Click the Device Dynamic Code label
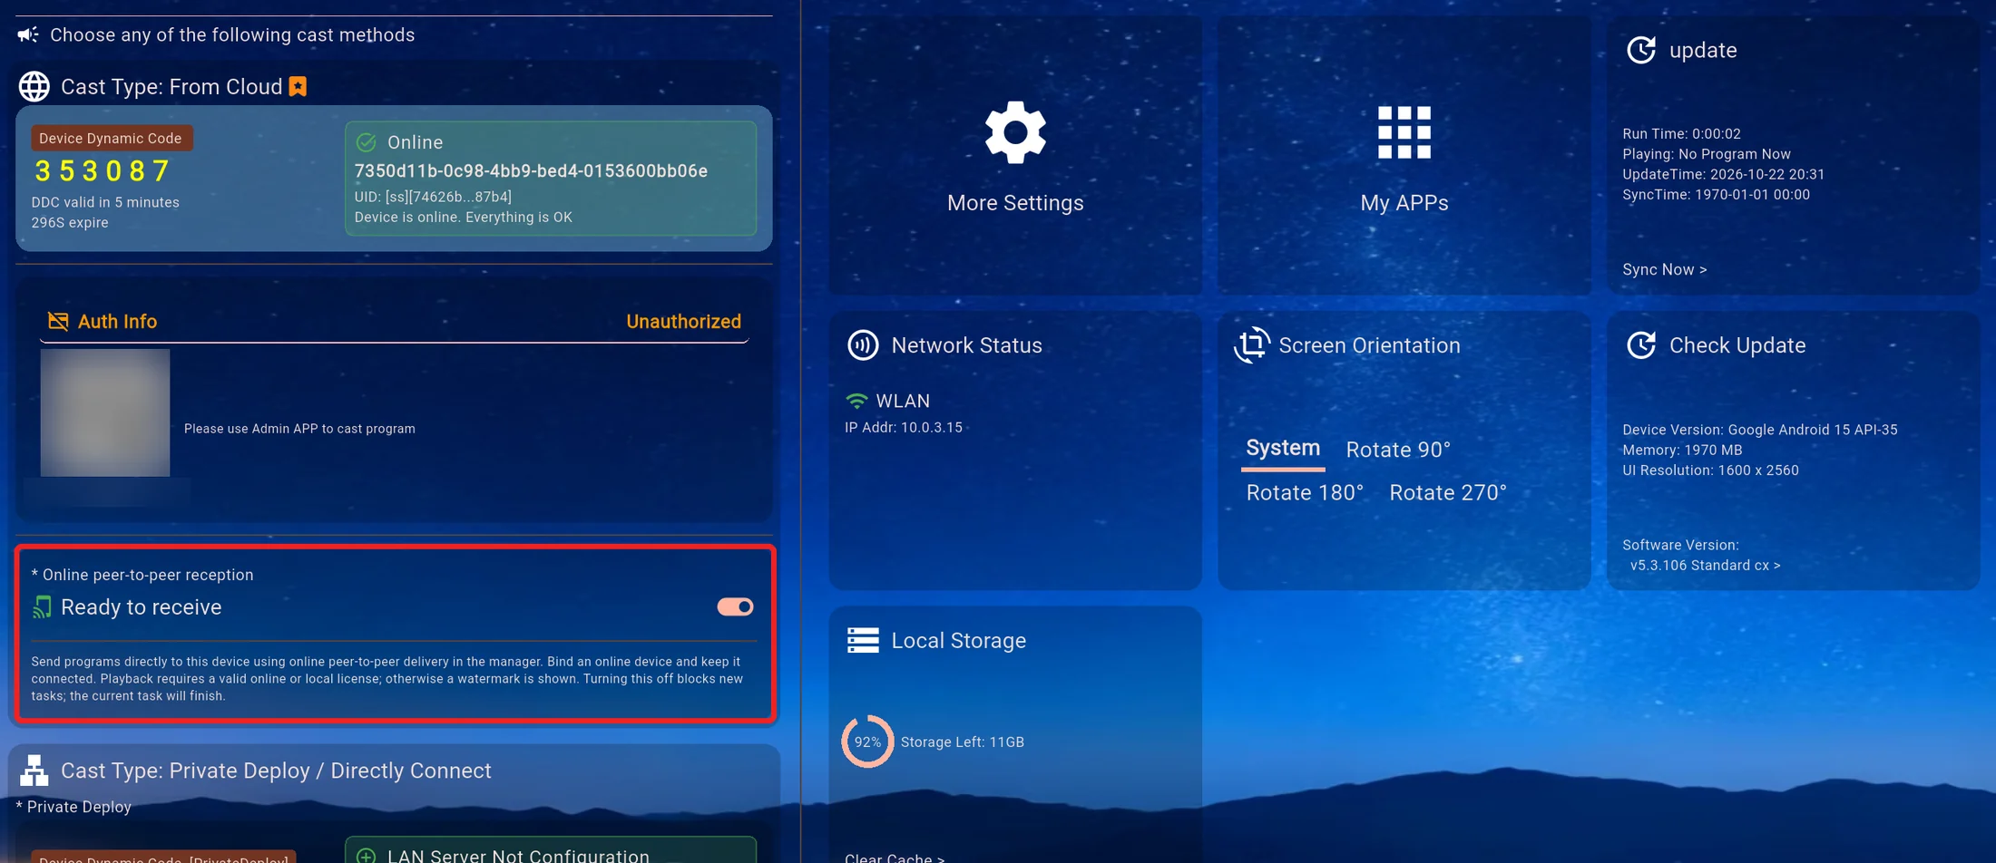This screenshot has height=863, width=1996. click(111, 138)
